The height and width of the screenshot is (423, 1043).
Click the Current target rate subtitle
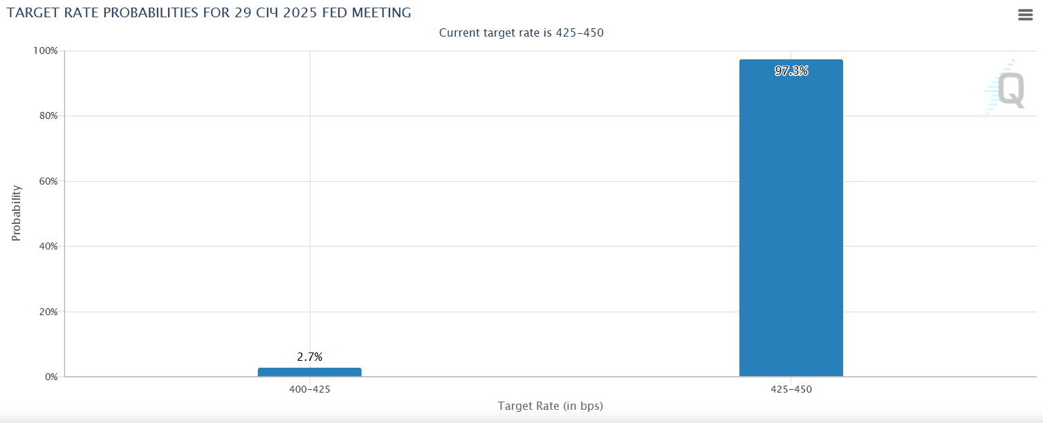pos(521,32)
